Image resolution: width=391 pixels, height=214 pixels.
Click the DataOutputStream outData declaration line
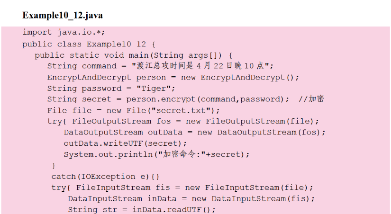coord(195,132)
